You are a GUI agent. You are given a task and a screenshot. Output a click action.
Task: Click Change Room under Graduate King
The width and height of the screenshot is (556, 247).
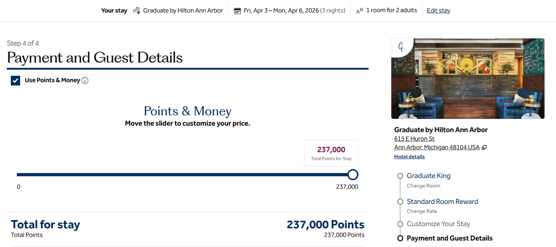point(423,186)
